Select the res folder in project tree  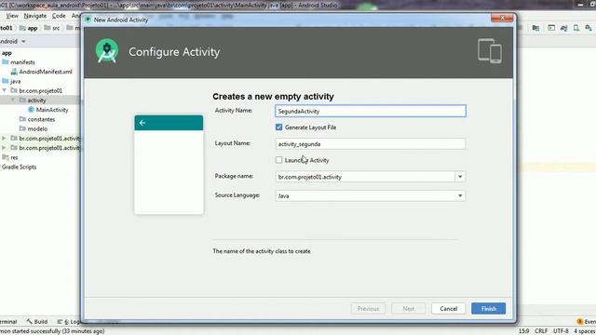pos(14,157)
